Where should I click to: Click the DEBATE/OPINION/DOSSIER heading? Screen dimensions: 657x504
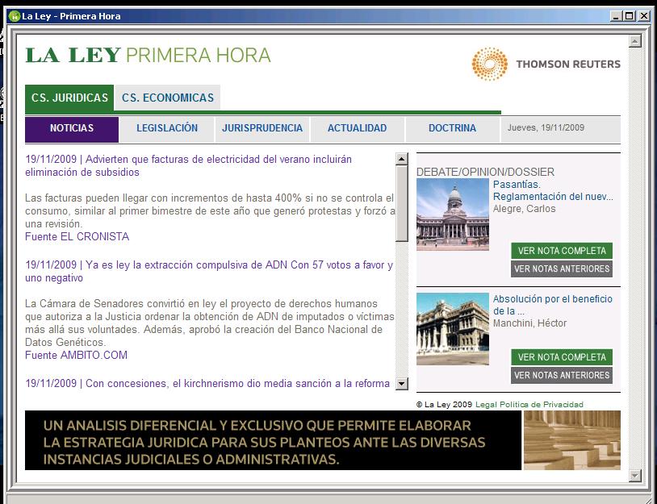(x=485, y=172)
